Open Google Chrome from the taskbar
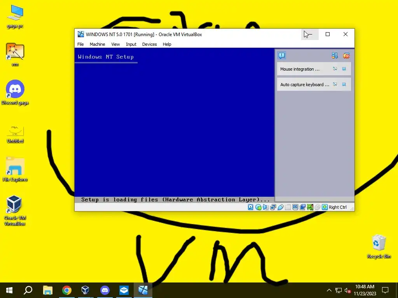The width and height of the screenshot is (398, 298). pyautogui.click(x=67, y=290)
